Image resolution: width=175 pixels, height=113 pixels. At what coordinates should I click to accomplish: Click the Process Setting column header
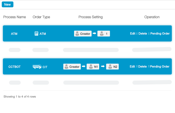point(90,17)
